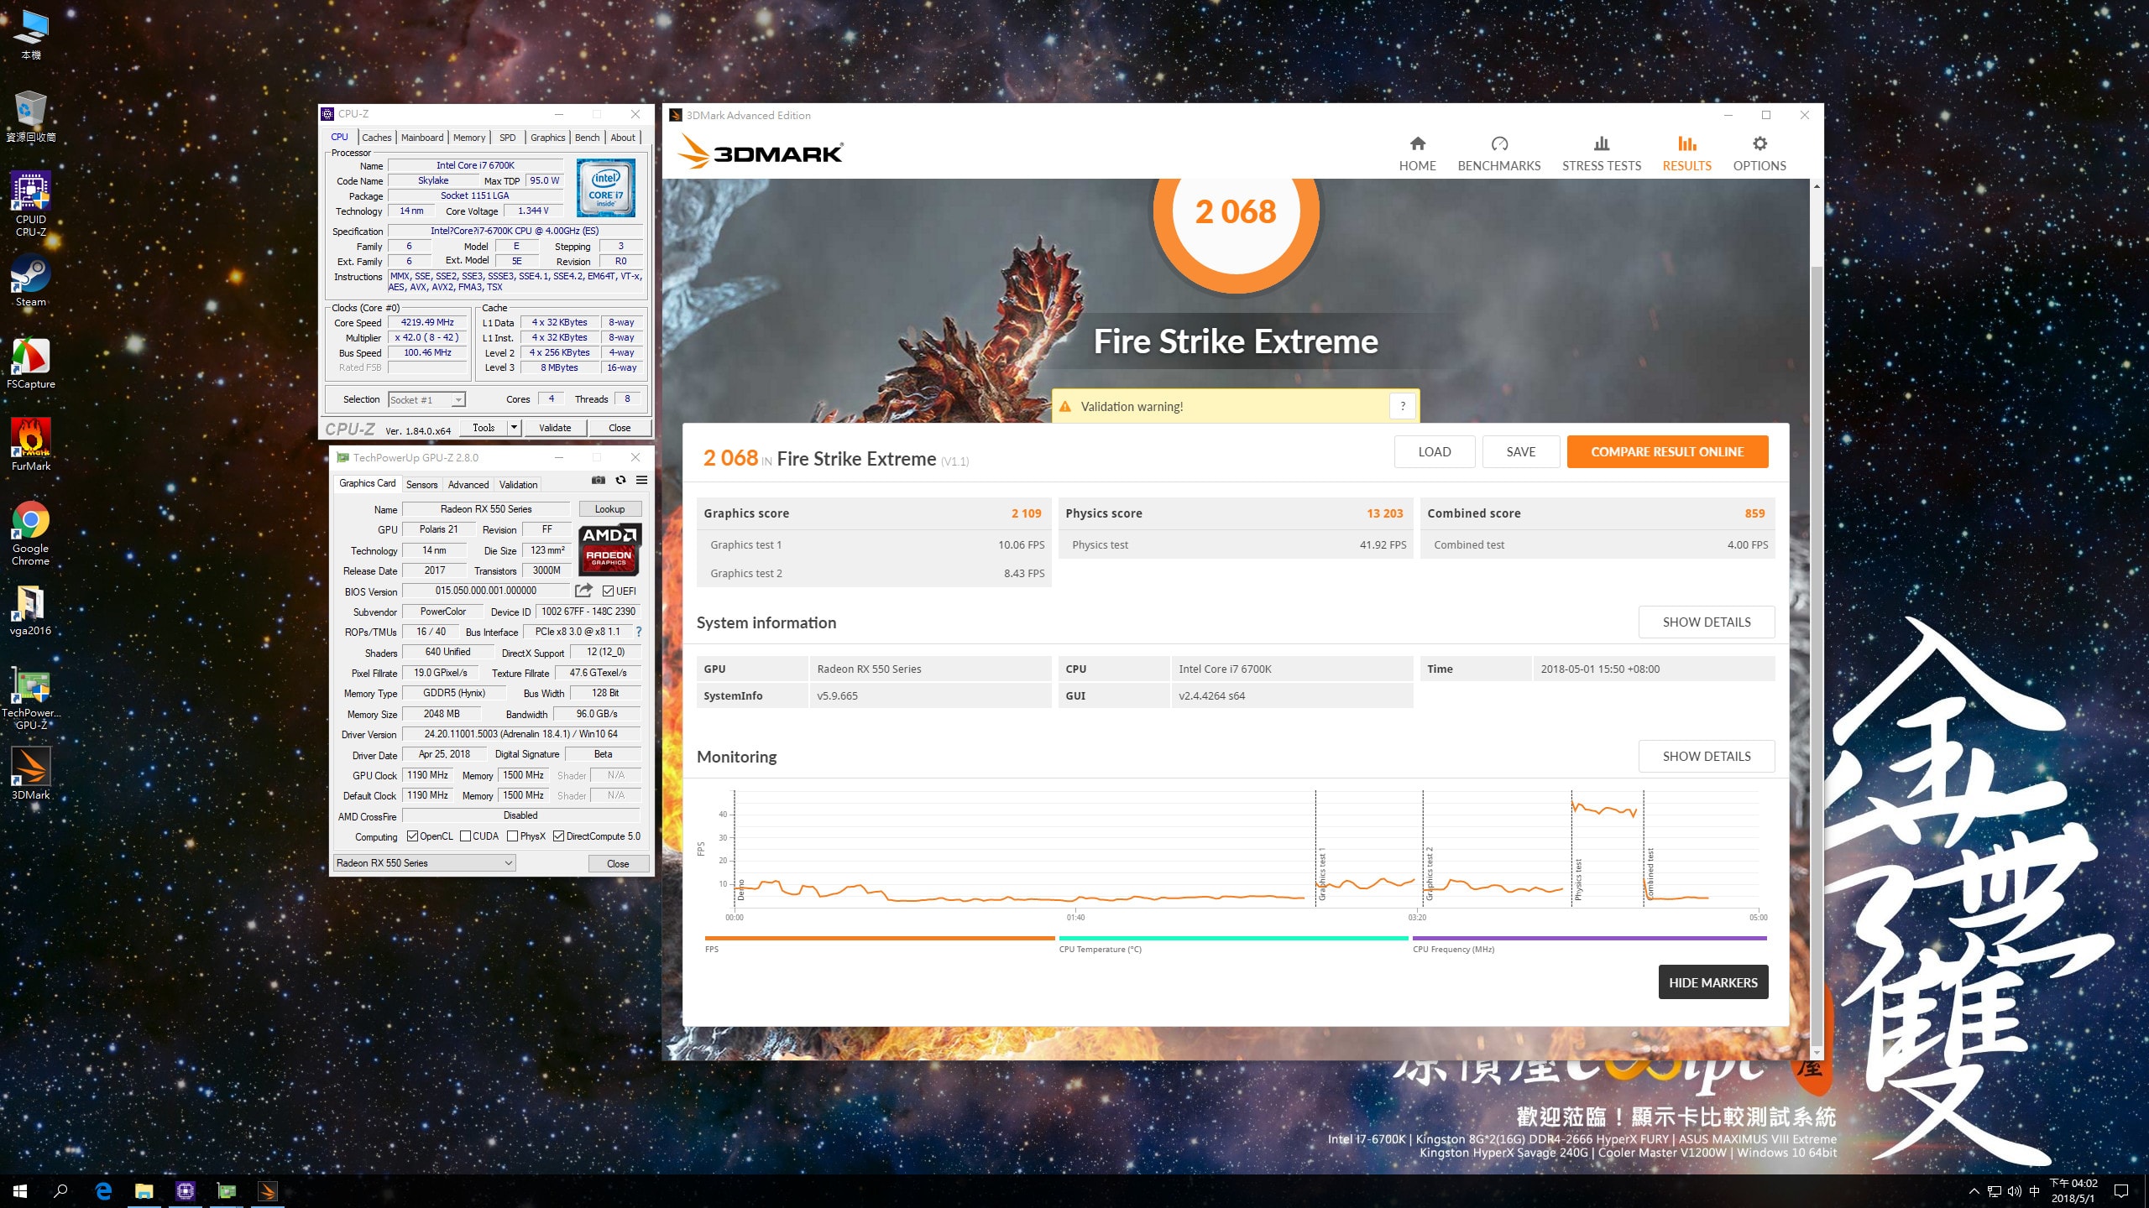
Task: Click the About tab in CPU-Z
Action: coord(623,138)
